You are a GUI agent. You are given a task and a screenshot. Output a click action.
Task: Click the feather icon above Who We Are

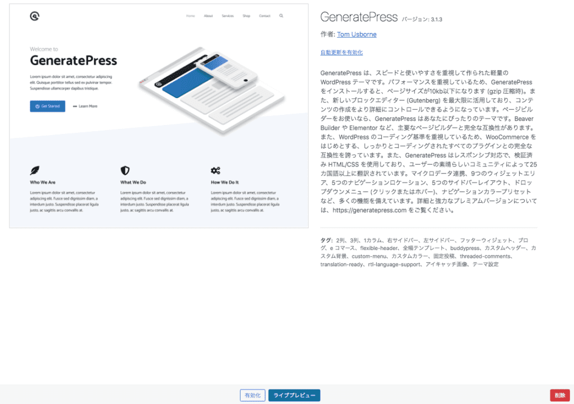click(x=35, y=170)
